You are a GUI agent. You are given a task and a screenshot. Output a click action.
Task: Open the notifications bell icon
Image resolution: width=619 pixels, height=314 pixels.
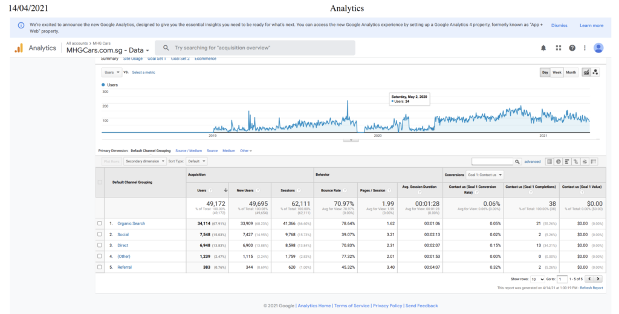(543, 48)
